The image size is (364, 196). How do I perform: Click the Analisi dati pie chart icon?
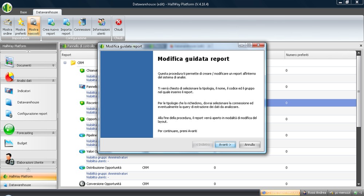(x=9, y=77)
